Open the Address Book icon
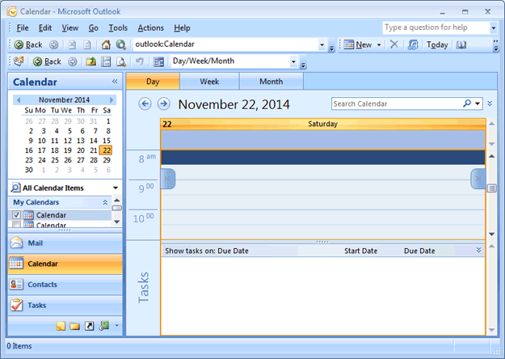505x359 pixels. coord(461,44)
